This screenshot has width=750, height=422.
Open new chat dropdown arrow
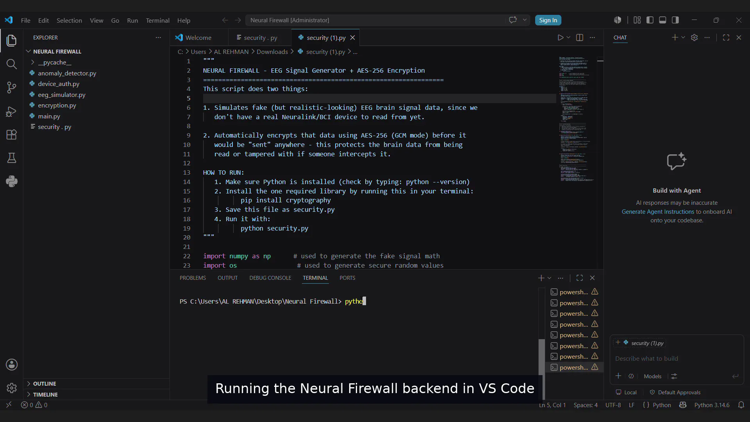683,38
